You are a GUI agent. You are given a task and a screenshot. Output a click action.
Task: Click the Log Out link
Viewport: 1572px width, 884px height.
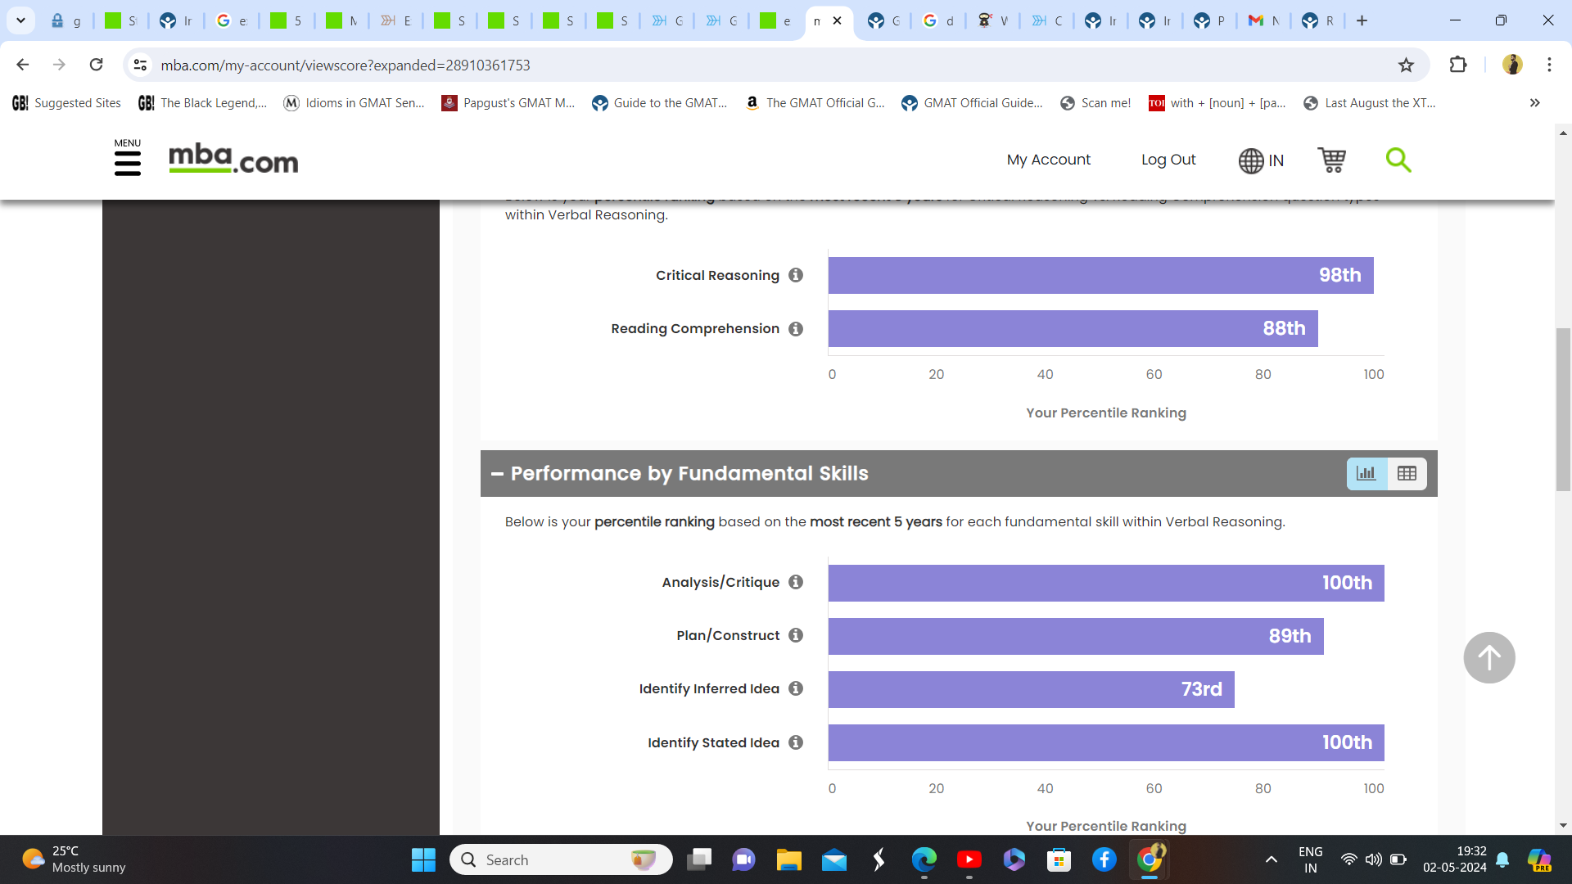tap(1168, 160)
